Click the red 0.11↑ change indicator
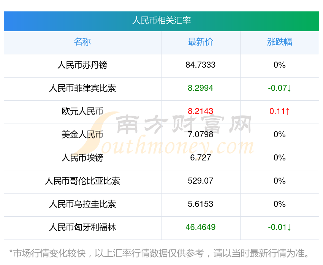This screenshot has height=265, width=323. pos(280,111)
